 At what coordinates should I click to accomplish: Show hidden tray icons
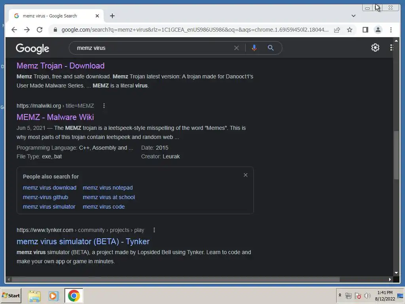pos(340,295)
